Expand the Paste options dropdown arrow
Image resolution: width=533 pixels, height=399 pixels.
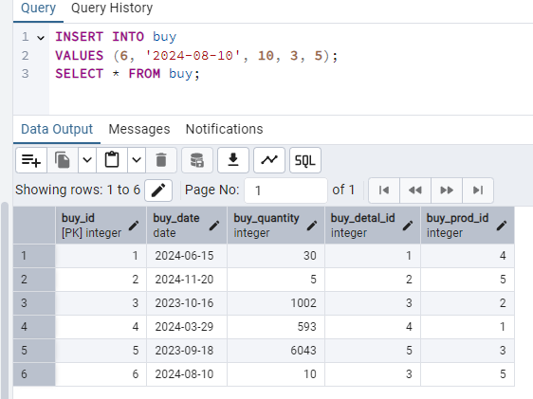(x=137, y=160)
